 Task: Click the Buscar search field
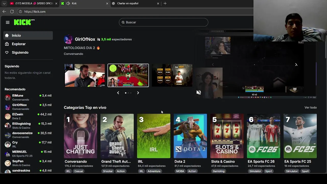tap(163, 22)
